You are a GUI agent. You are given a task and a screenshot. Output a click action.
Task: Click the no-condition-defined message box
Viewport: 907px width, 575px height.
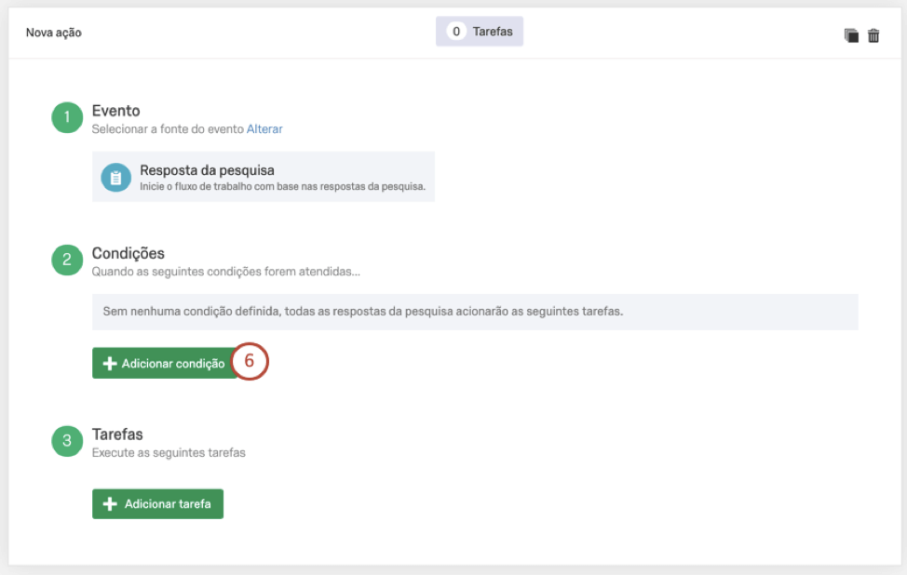[475, 312]
